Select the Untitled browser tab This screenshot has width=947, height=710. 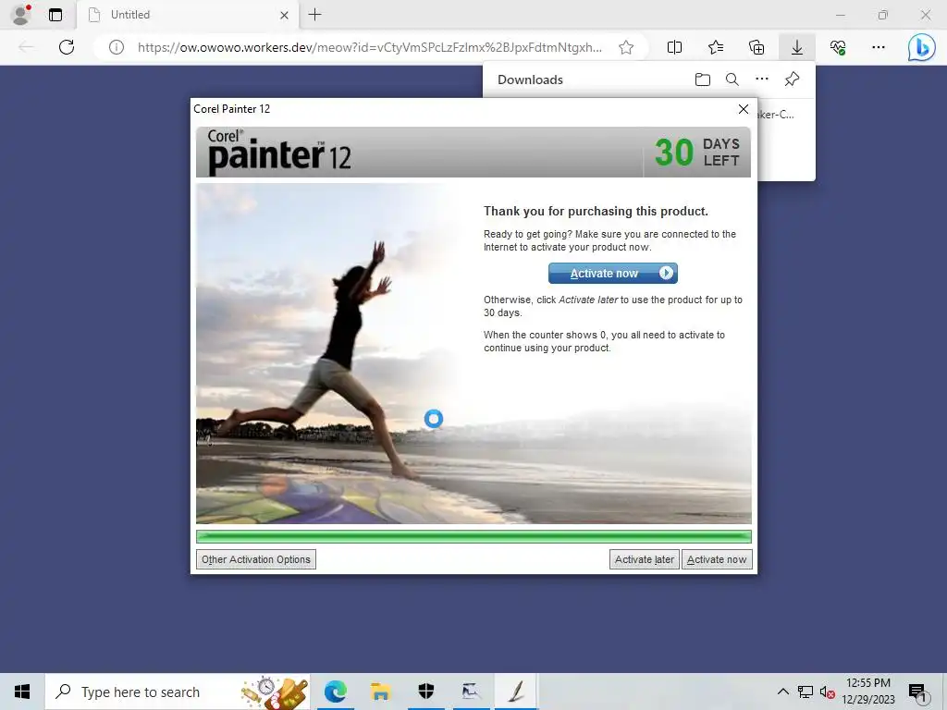point(189,15)
